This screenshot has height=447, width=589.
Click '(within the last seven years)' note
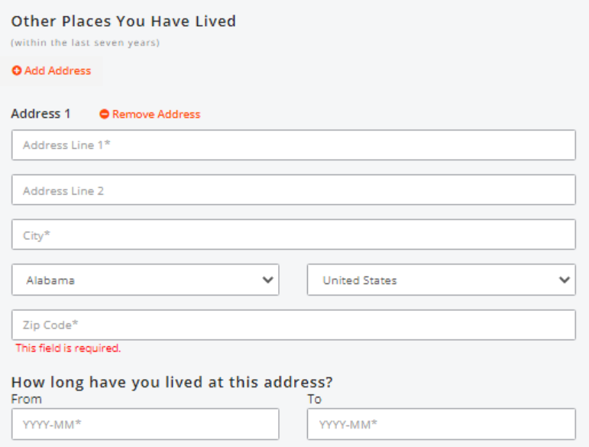pyautogui.click(x=86, y=43)
